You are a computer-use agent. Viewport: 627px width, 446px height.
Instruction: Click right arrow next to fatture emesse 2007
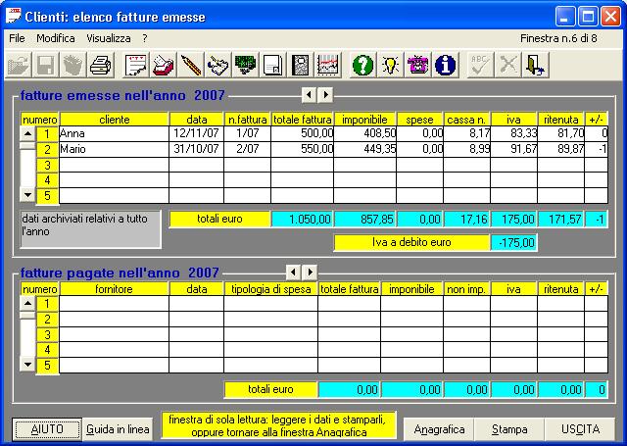click(326, 95)
